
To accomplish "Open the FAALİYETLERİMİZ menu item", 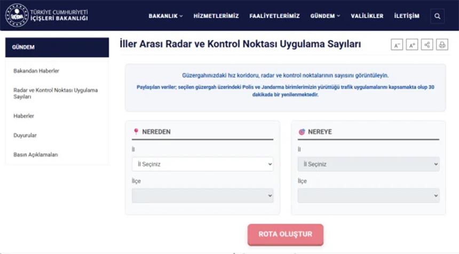I will (274, 16).
